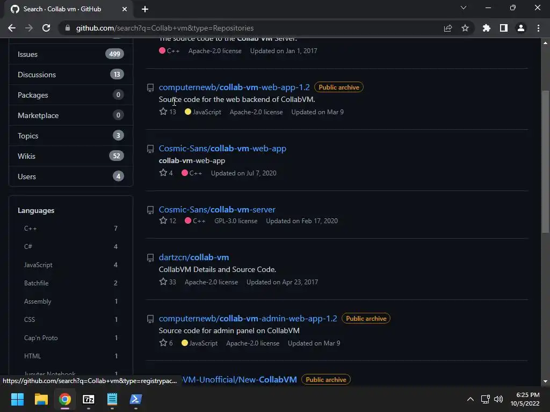Viewport: 550px width, 412px height.
Task: Click repo icon beside Cosmic-Sans/collab-vm-server
Action: pos(150,210)
